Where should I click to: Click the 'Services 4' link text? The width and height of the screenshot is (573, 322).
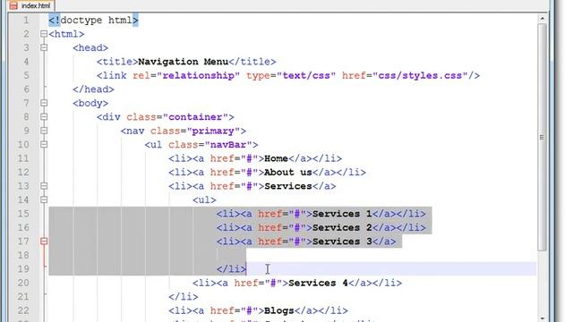pos(318,283)
